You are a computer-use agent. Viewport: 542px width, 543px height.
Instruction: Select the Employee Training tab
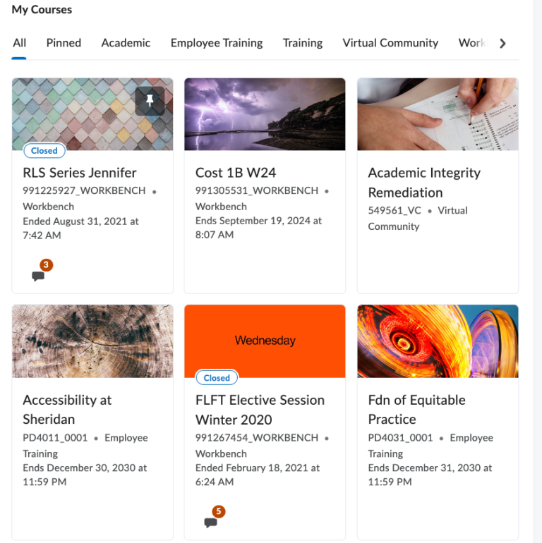(x=217, y=43)
